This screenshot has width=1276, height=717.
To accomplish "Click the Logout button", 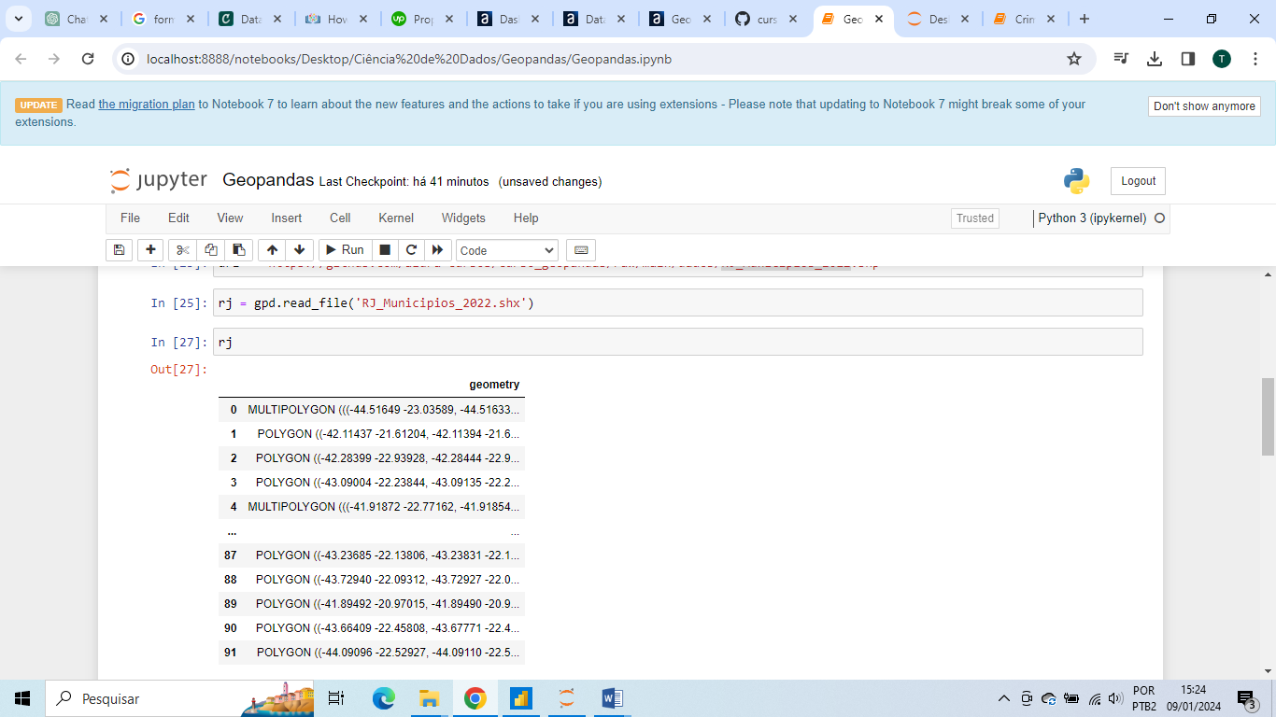I will pos(1138,181).
